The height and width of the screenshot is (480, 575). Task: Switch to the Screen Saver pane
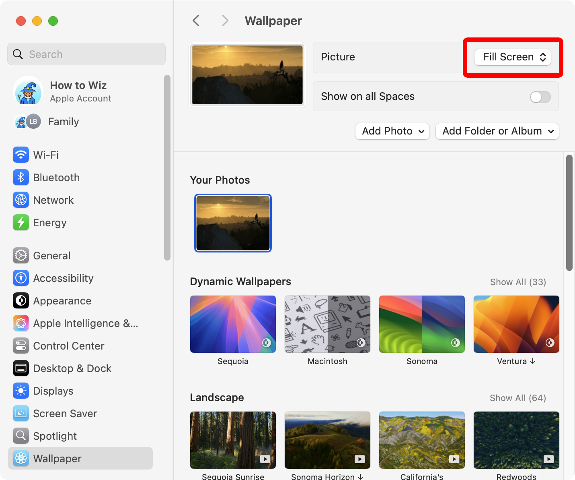click(65, 414)
